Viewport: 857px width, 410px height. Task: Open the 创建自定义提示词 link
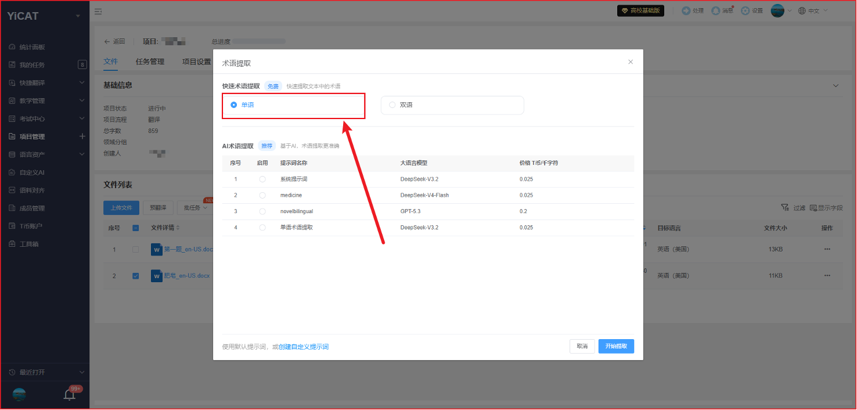(x=304, y=347)
